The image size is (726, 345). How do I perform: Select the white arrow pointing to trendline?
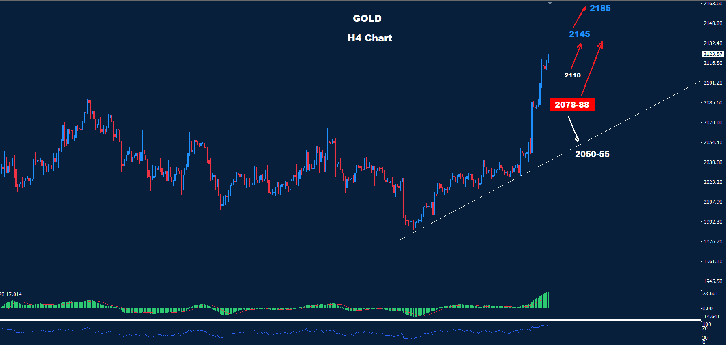[x=573, y=129]
